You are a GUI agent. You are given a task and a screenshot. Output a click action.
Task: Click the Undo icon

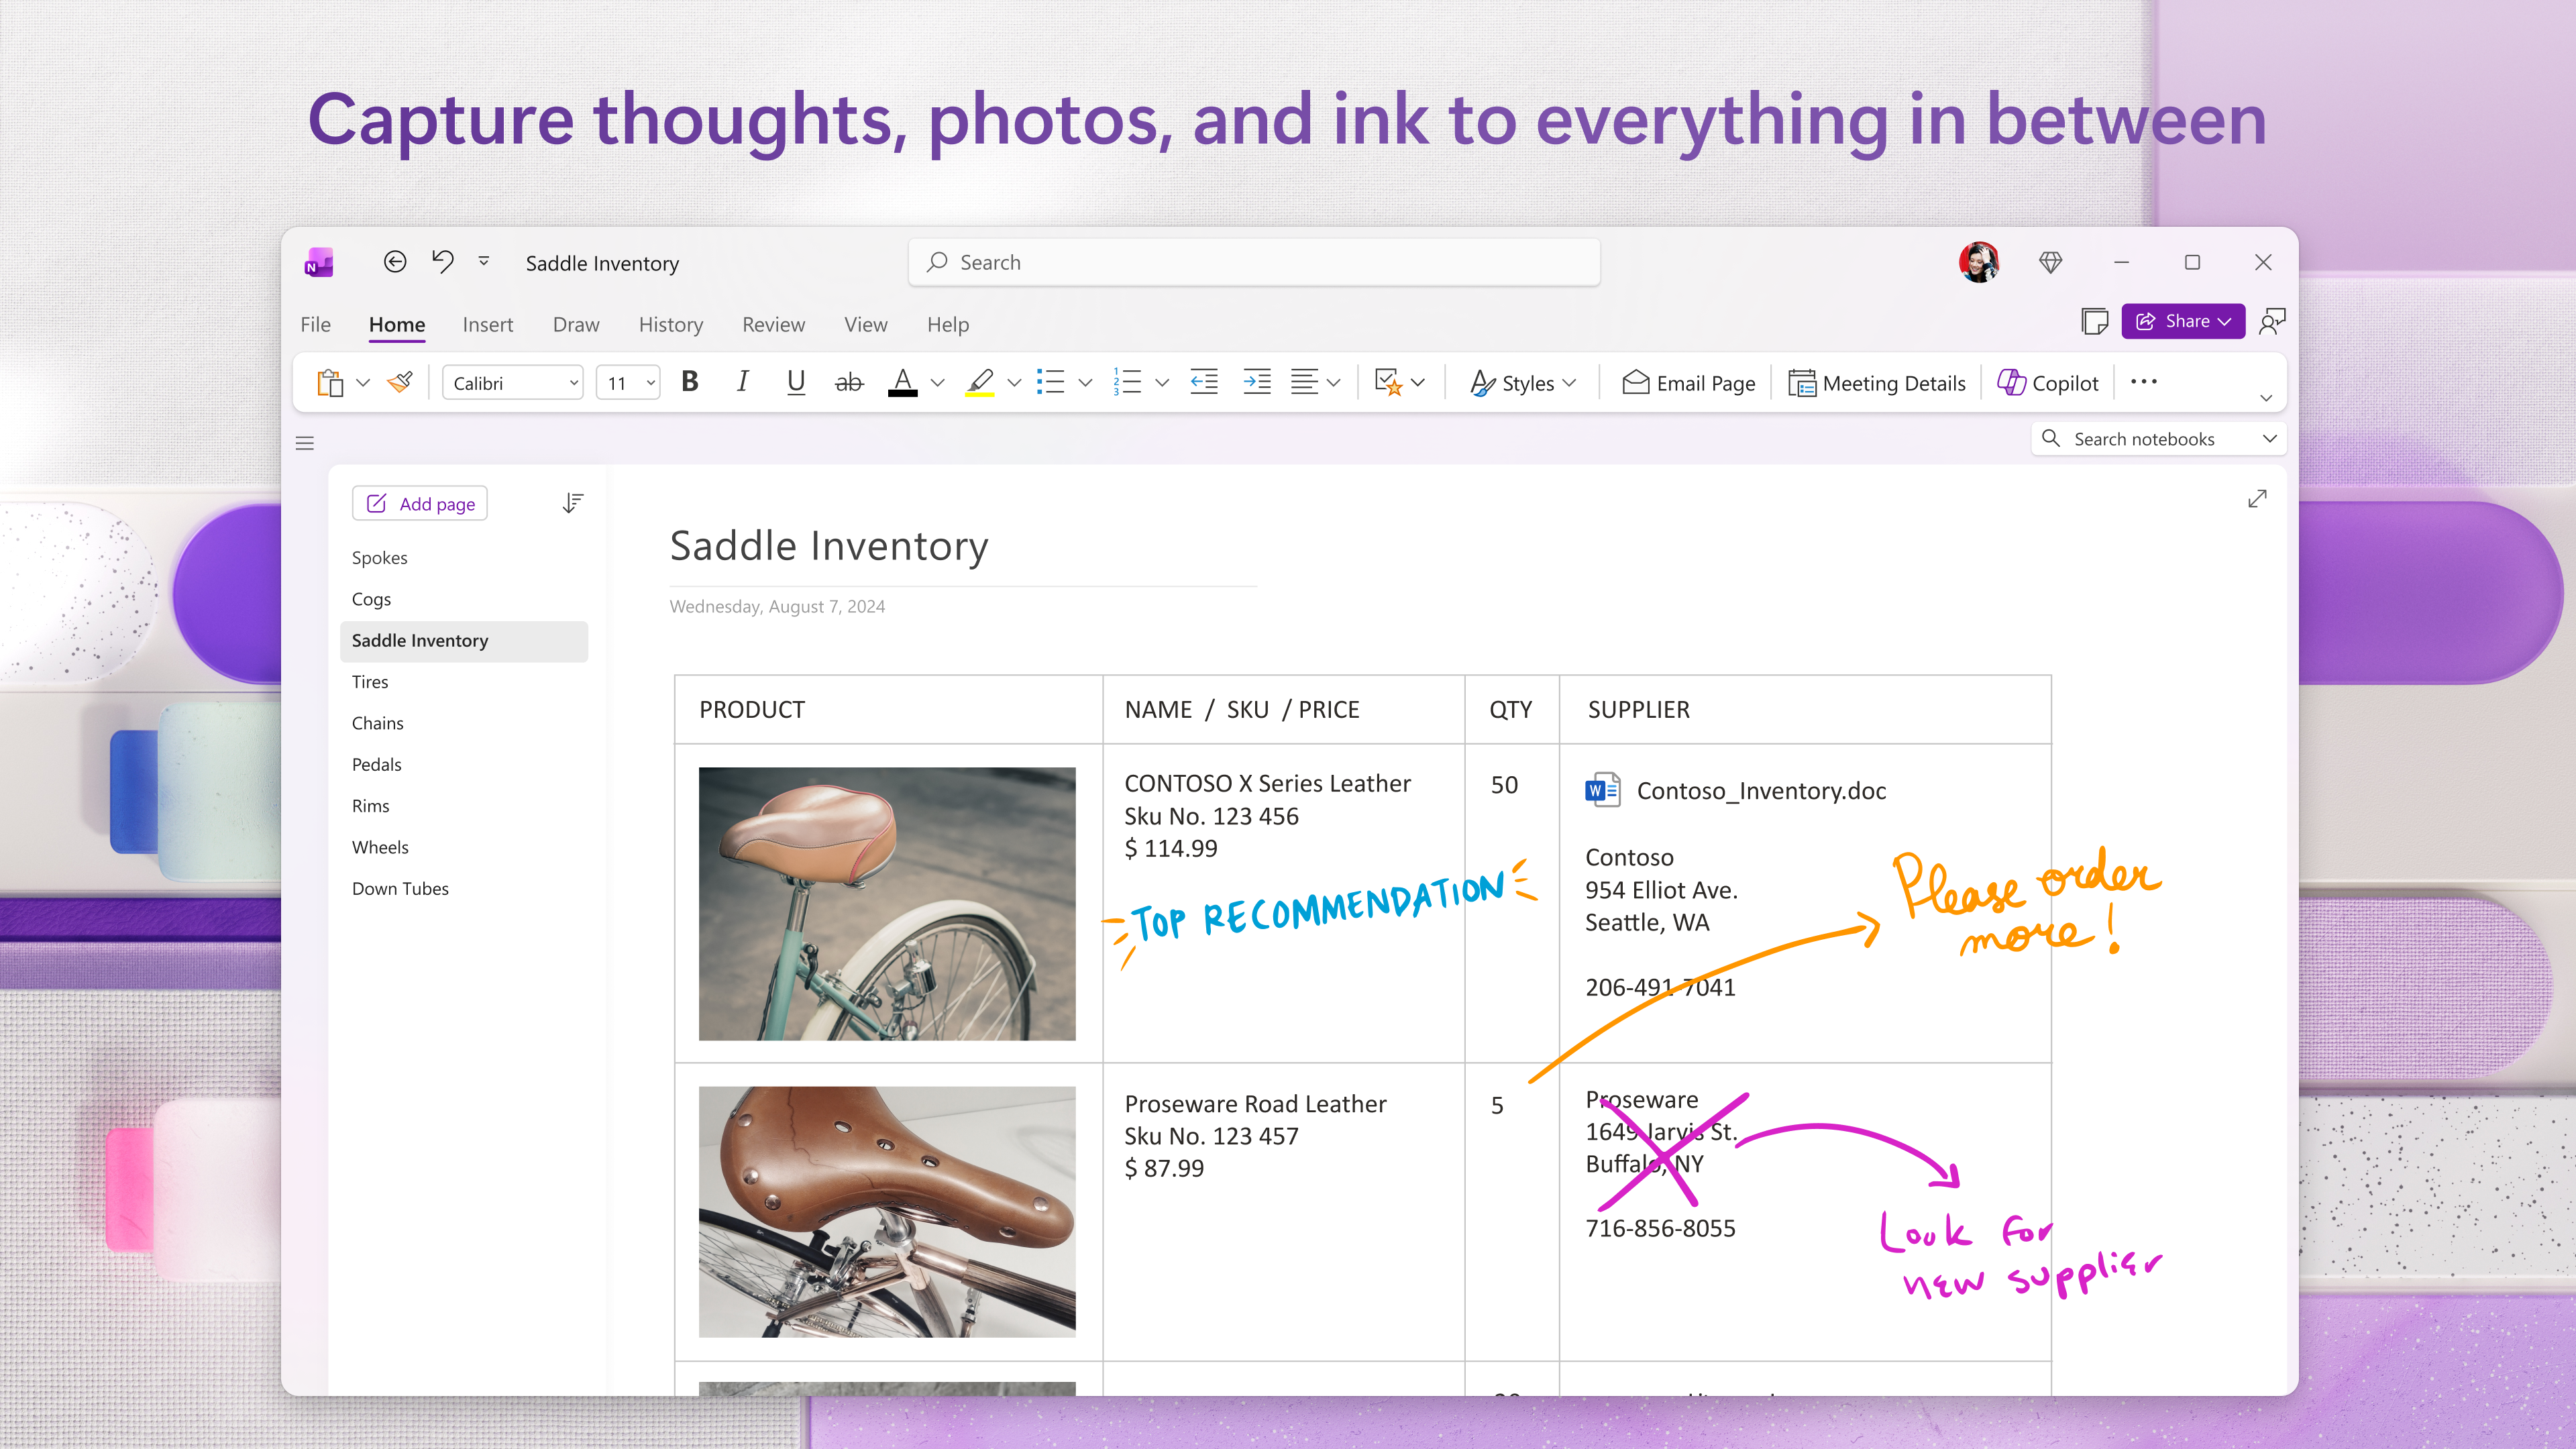coord(443,261)
